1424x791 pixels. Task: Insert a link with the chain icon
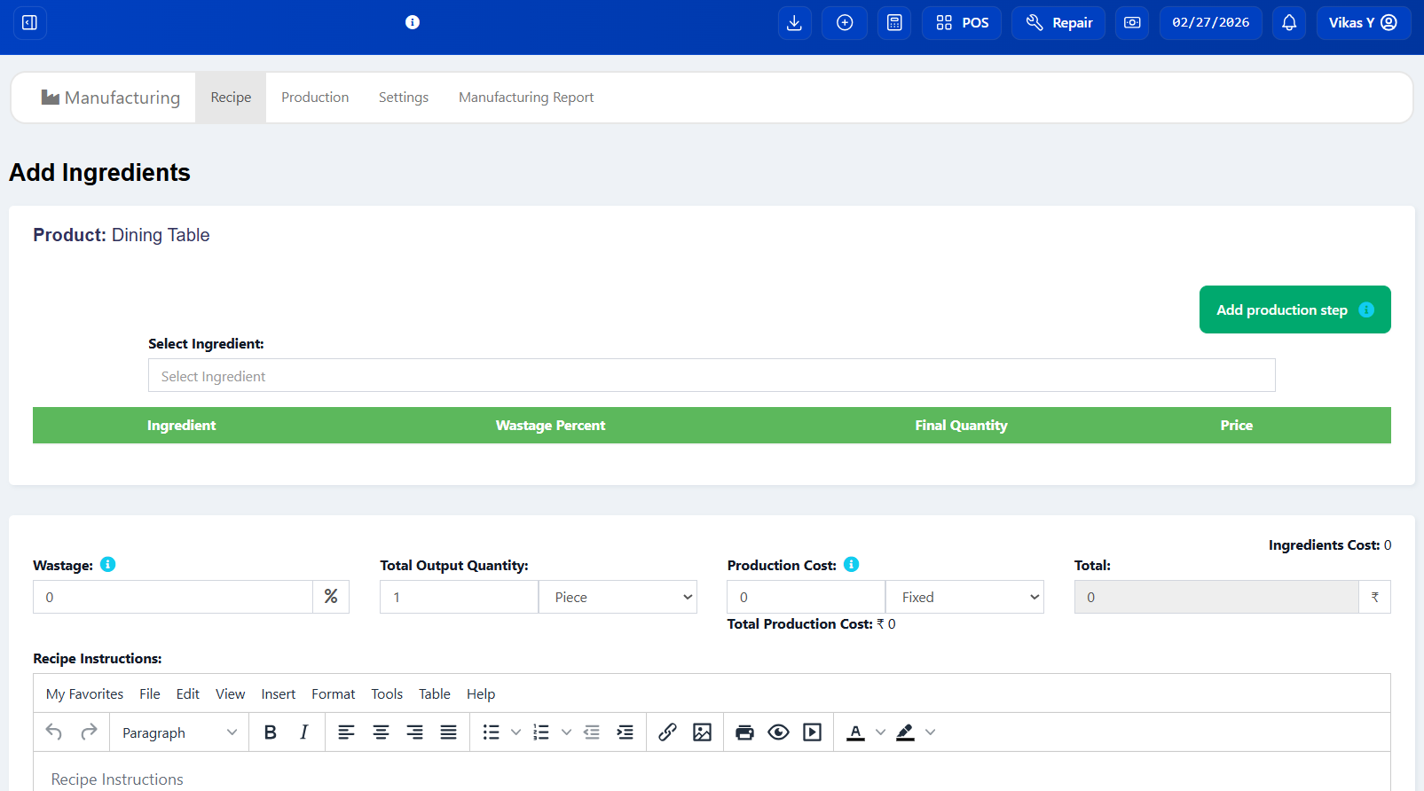click(x=668, y=732)
